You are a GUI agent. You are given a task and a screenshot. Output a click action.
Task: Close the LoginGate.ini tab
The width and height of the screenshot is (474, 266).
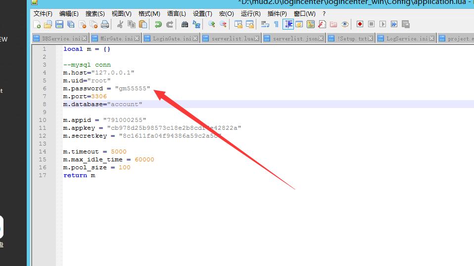tap(196, 38)
